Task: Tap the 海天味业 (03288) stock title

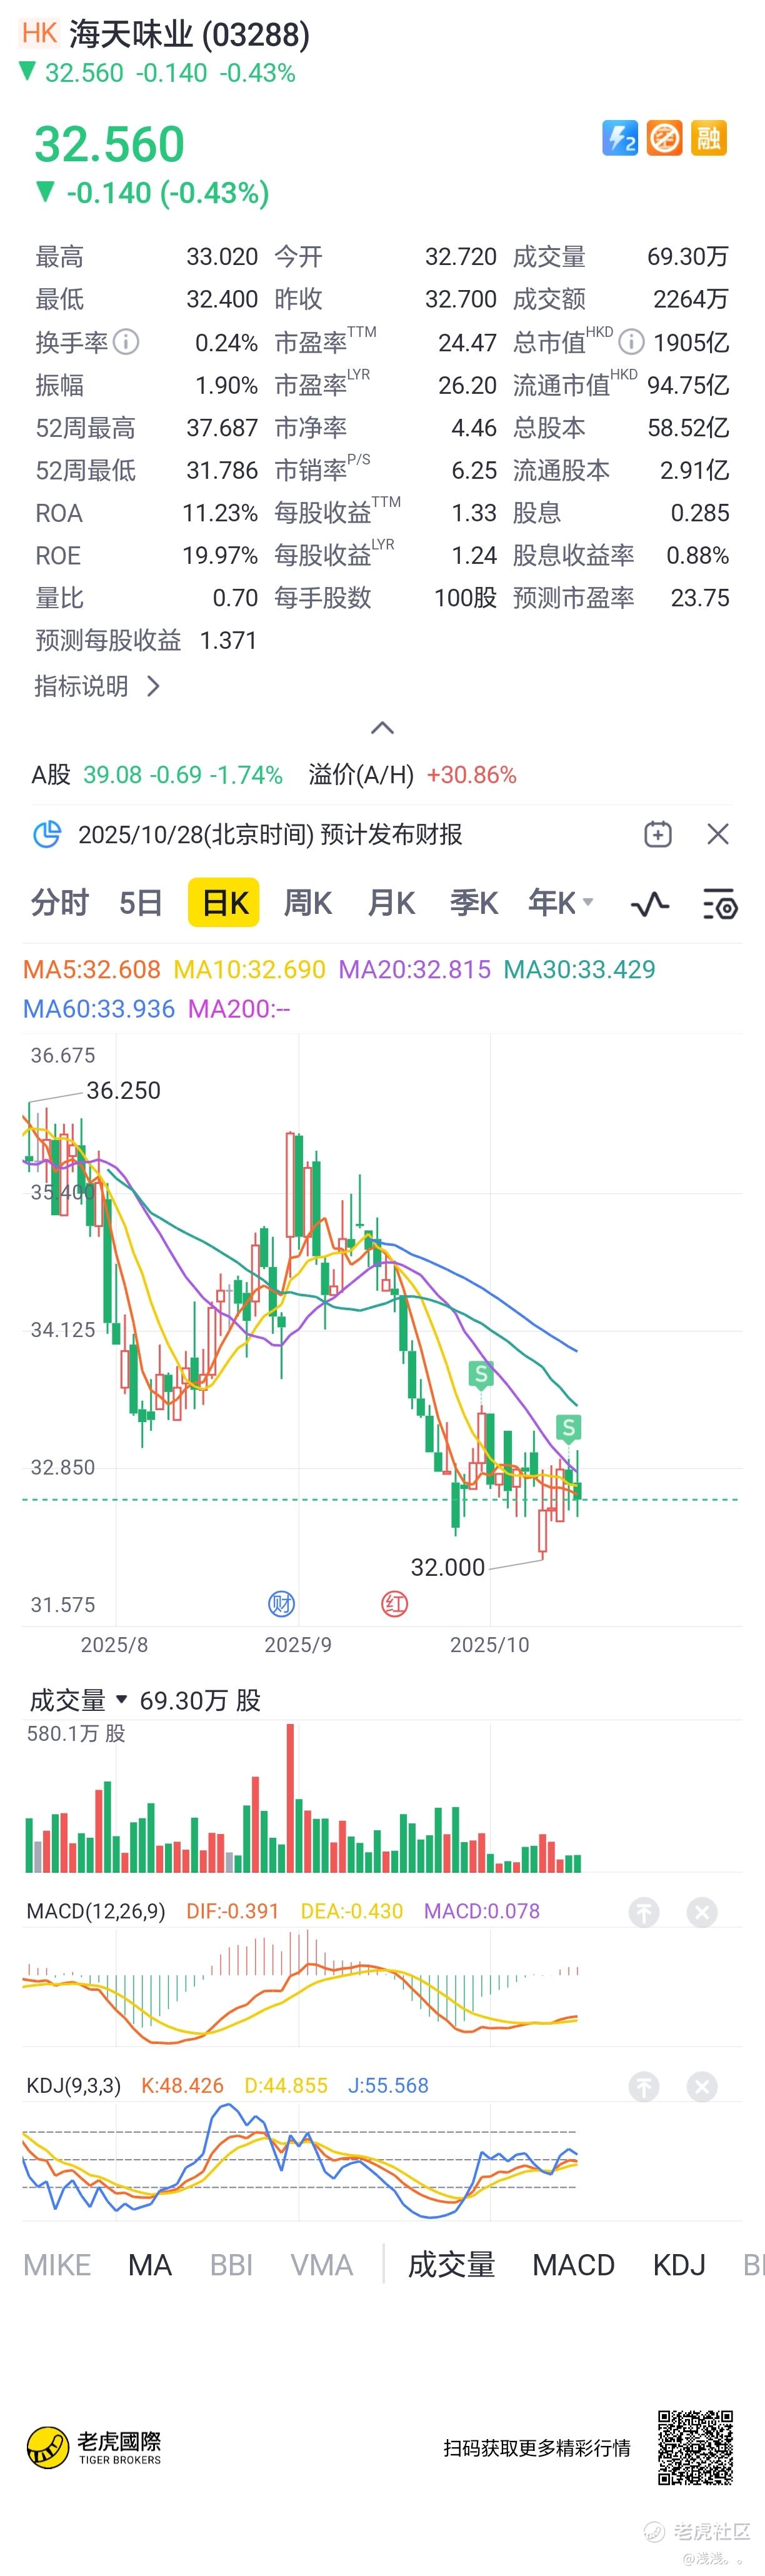Action: tap(190, 34)
